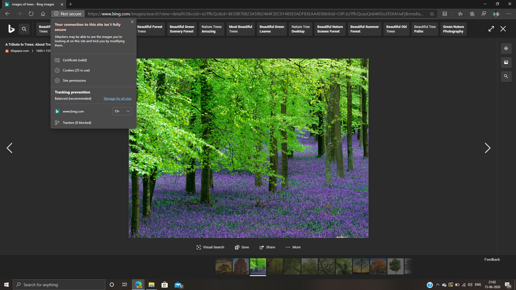Select Nature Tree Desktop suggestion
The width and height of the screenshot is (516, 290).
(x=301, y=29)
